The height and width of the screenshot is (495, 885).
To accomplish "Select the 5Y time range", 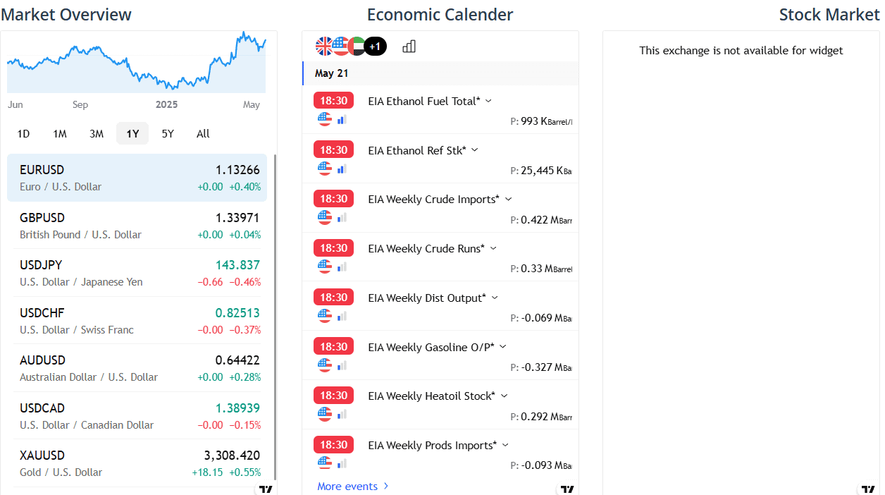I will (x=168, y=134).
